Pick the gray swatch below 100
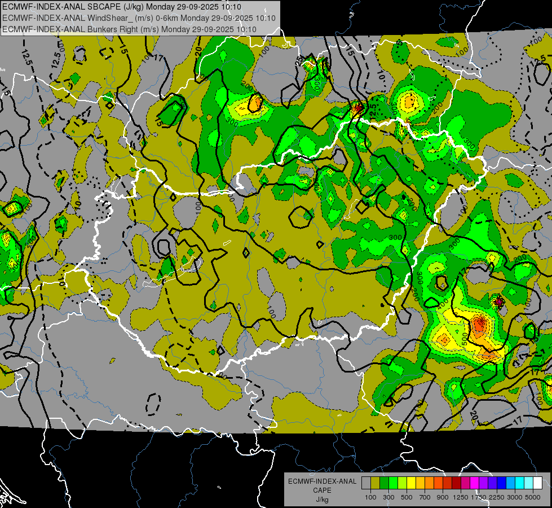 pyautogui.click(x=366, y=483)
